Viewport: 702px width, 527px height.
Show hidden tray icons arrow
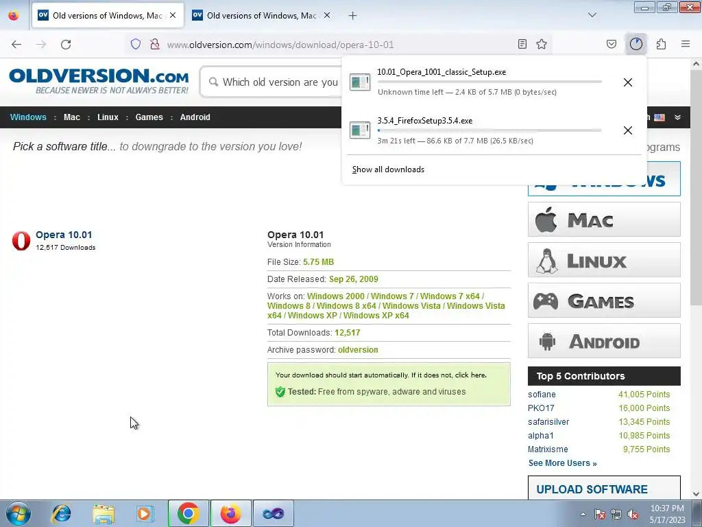click(x=583, y=514)
